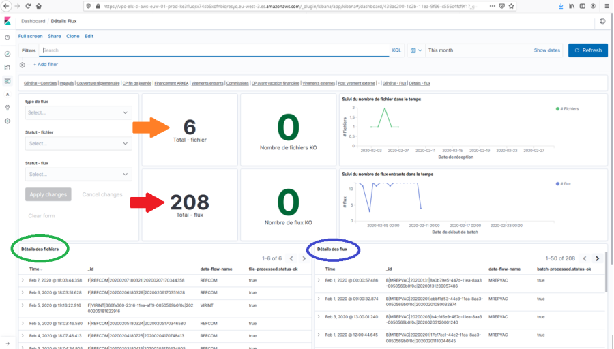The image size is (614, 349).
Task: Click the help icon at top right
Action: coord(602,22)
